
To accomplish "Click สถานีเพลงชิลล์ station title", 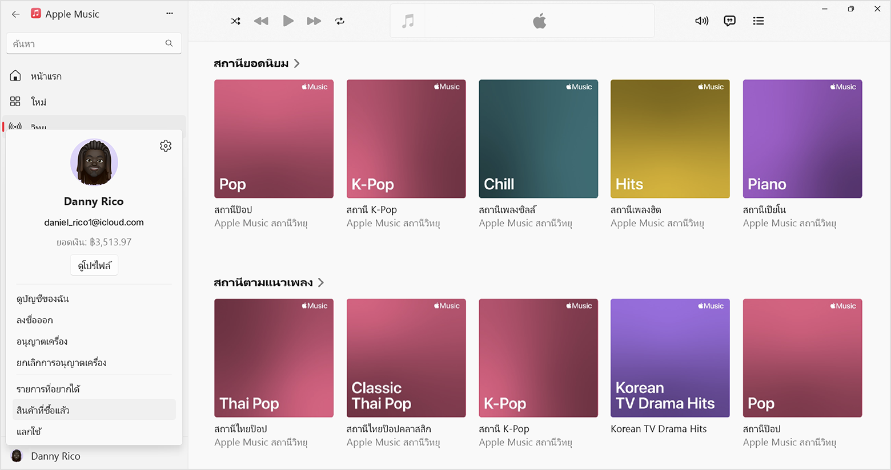I will pyautogui.click(x=507, y=210).
